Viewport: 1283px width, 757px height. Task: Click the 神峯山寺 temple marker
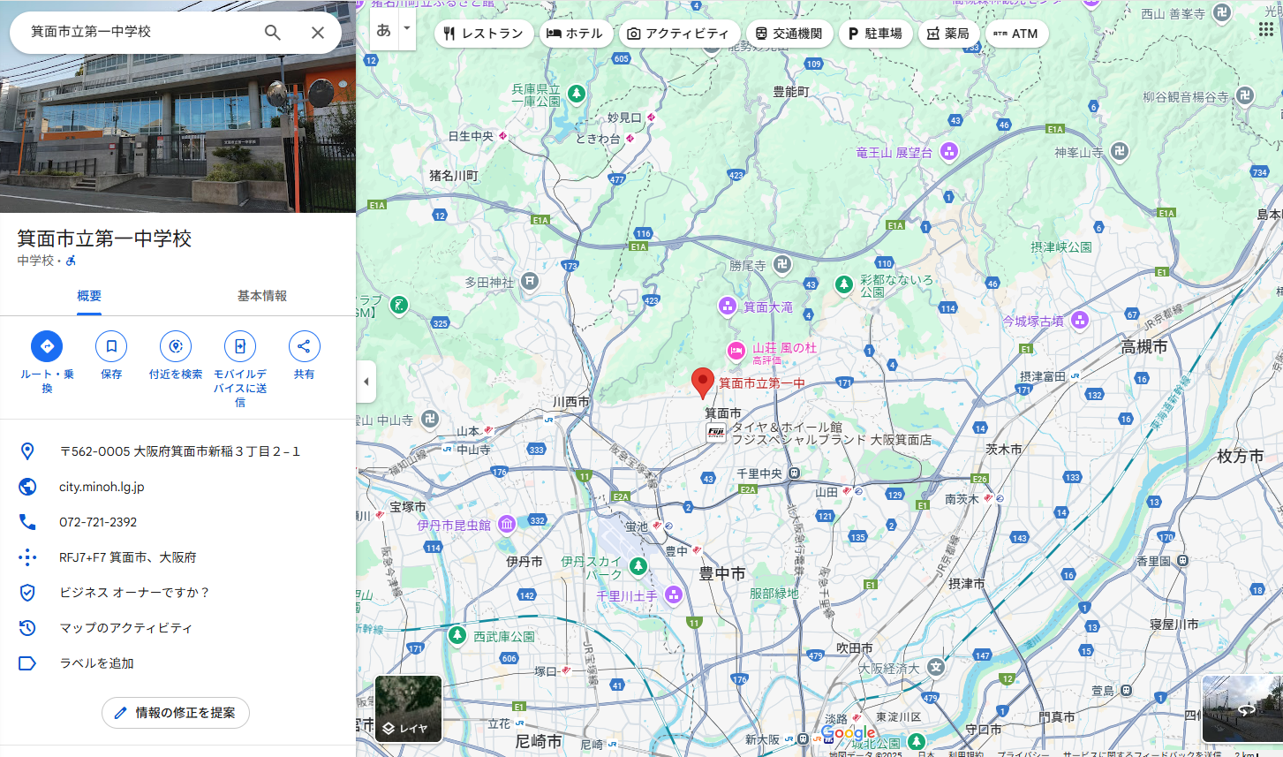(x=1119, y=151)
